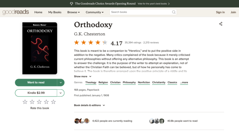Click the Want to read button
The image size is (239, 134).
coord(36,83)
